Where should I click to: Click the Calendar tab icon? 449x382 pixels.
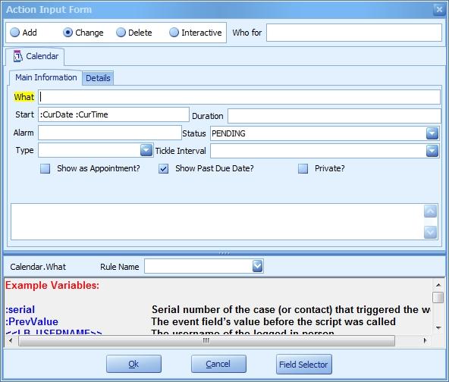tap(17, 56)
